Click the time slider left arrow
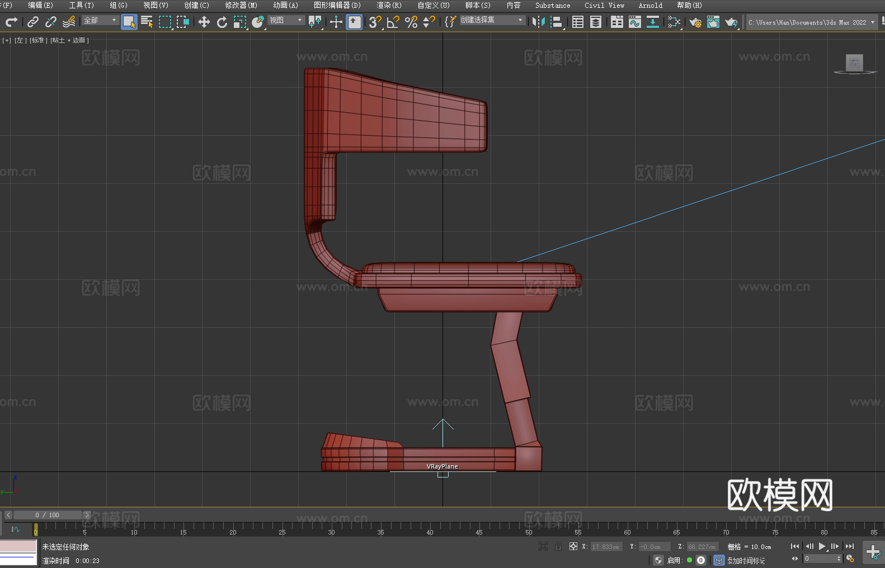885x568 pixels. pos(8,515)
